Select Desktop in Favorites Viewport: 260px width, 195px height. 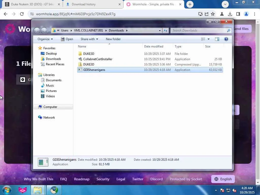(x=51, y=54)
